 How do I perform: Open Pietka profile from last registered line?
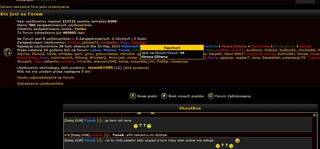pos(80,29)
